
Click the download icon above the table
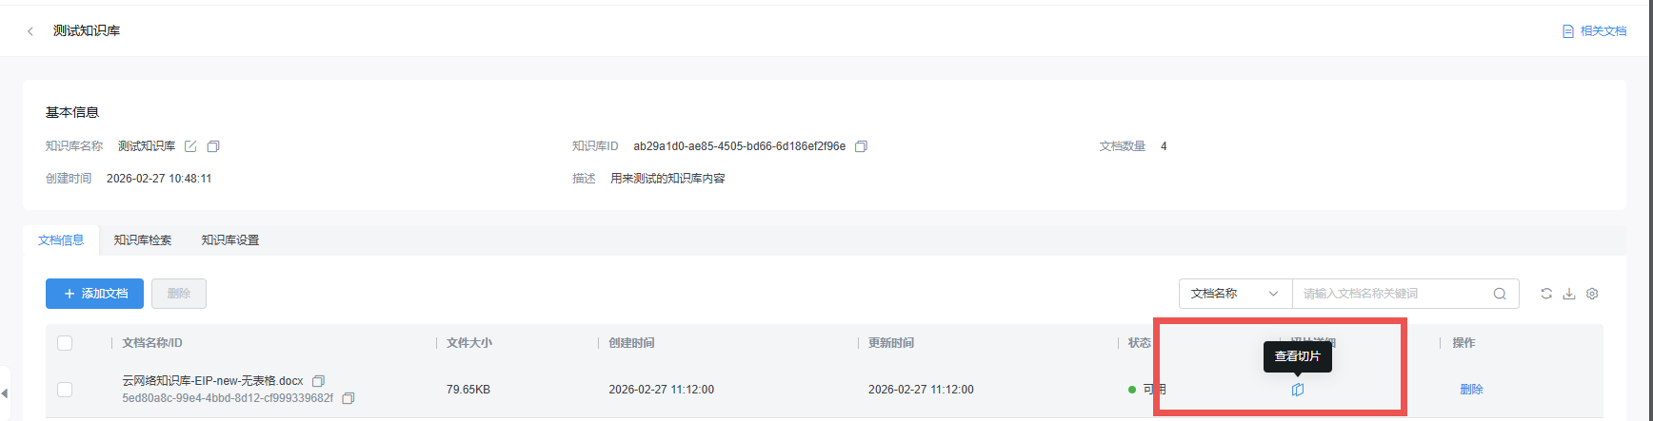1569,294
